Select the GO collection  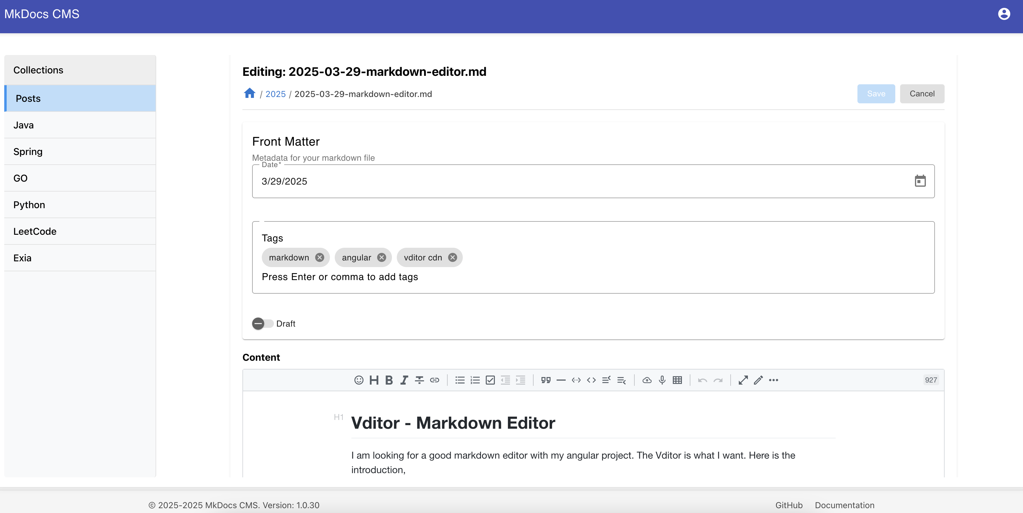(80, 178)
